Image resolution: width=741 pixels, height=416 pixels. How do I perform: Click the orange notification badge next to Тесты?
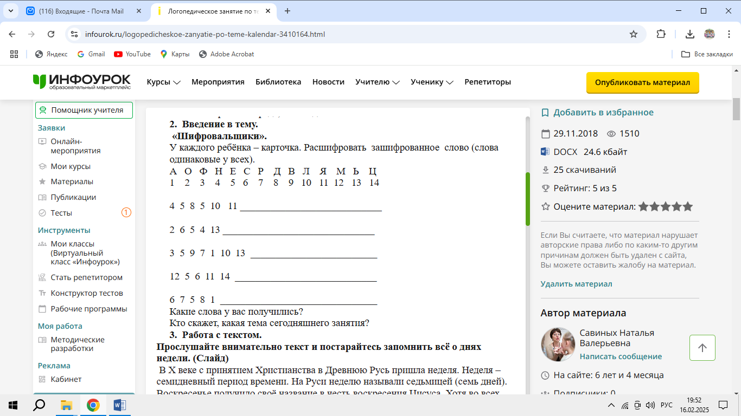tap(126, 213)
